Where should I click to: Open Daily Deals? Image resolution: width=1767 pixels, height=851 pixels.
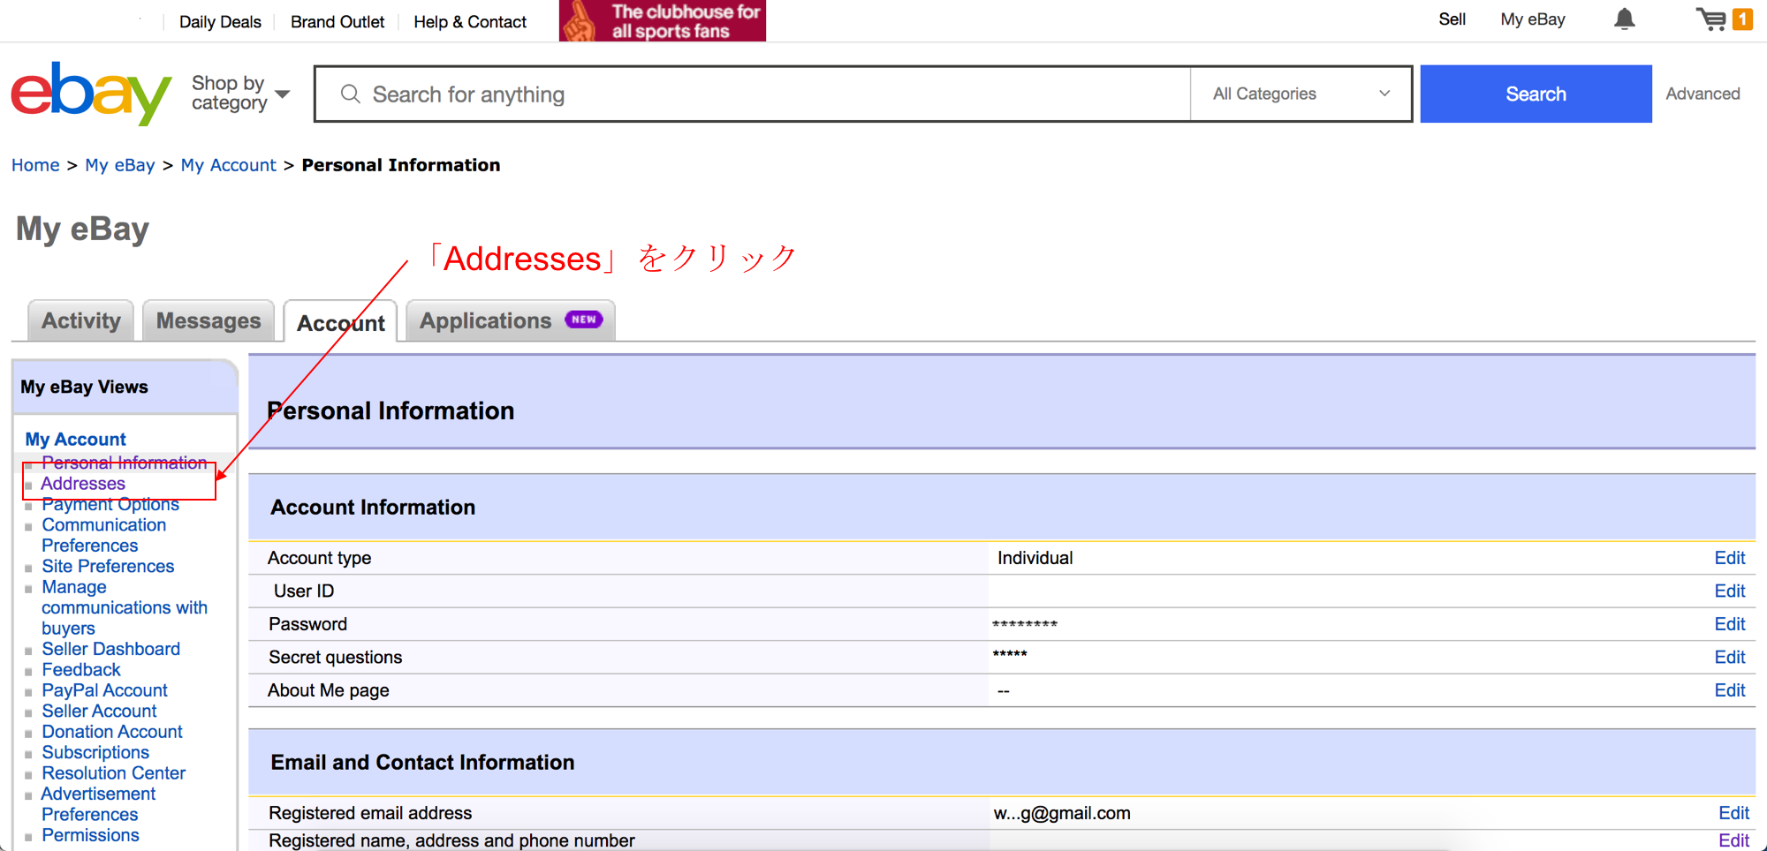(220, 22)
